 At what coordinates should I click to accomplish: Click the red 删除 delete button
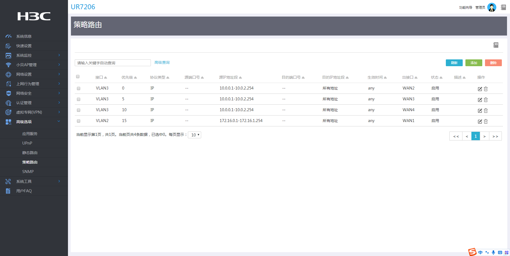click(x=493, y=63)
